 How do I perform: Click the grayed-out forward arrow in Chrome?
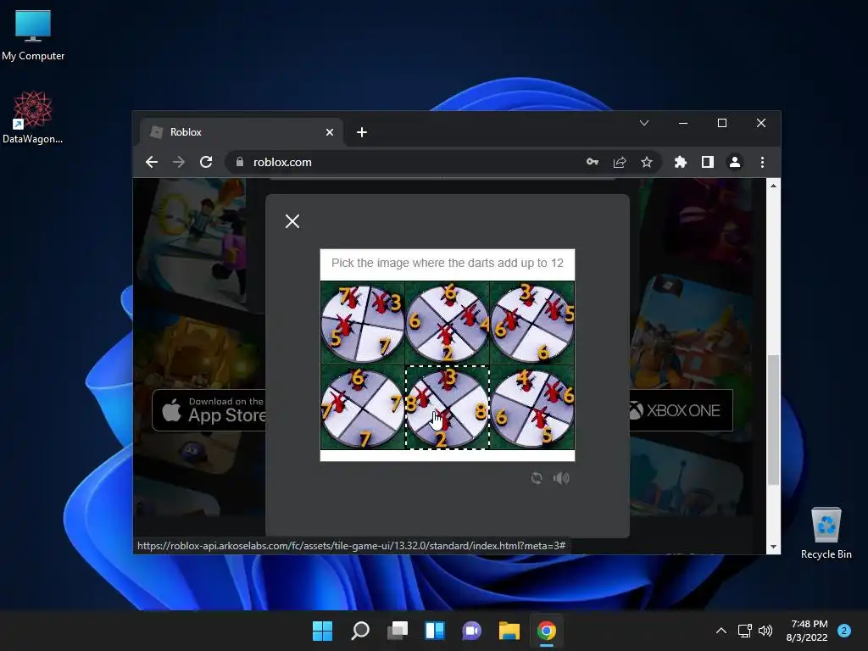pyautogui.click(x=179, y=162)
